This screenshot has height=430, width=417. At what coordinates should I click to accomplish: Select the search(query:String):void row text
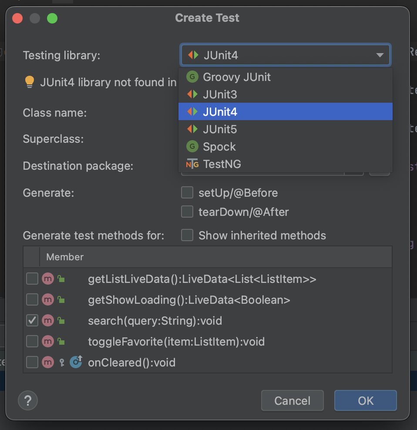click(x=155, y=321)
